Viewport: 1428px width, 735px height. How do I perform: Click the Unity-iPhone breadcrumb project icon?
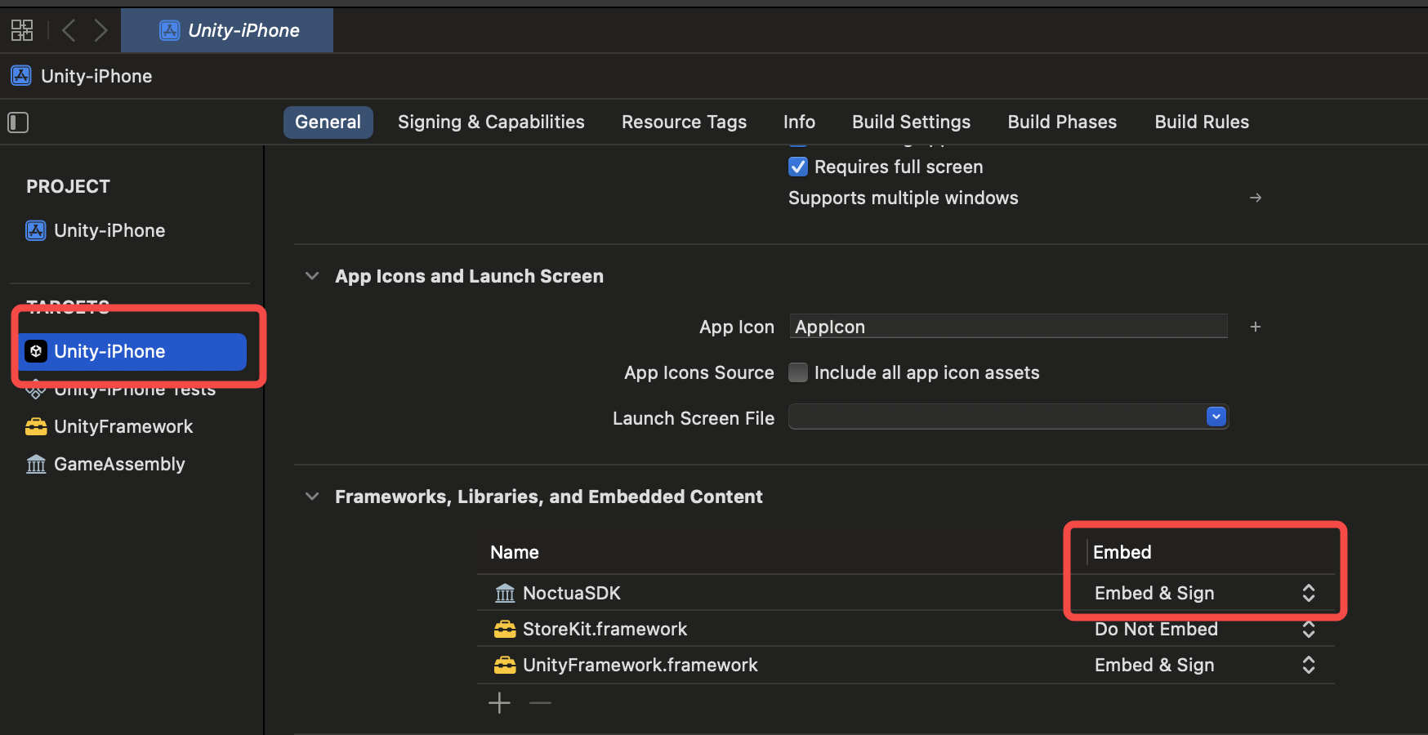[21, 76]
